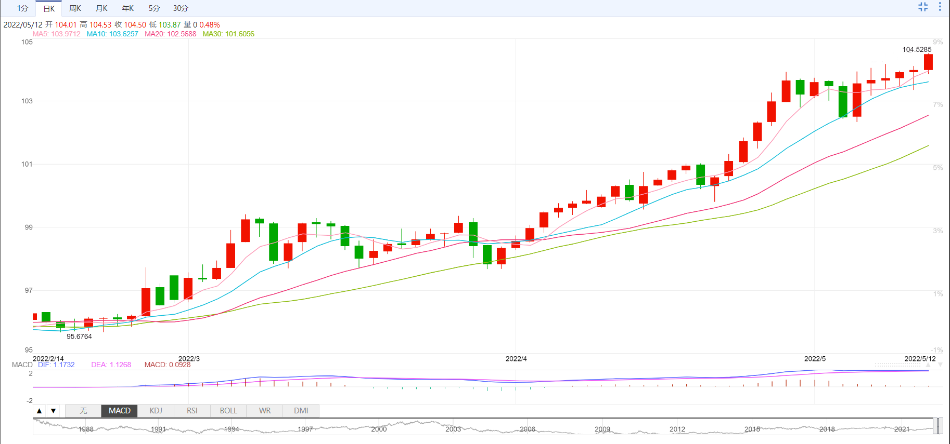Click gray down triangle under 2022/5/12 date
Viewport: 950px width, 444px height.
pos(940,365)
